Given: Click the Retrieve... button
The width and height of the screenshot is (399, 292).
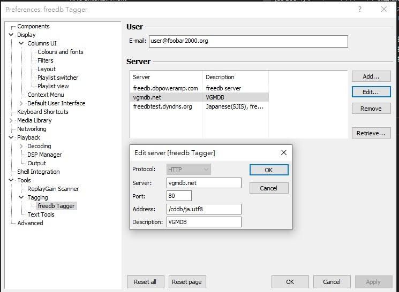Looking at the screenshot, I should 371,133.
